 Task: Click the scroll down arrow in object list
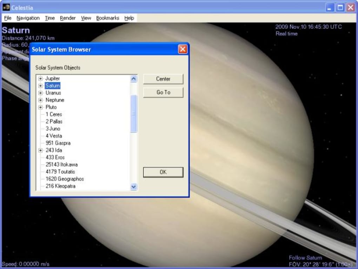pos(134,187)
